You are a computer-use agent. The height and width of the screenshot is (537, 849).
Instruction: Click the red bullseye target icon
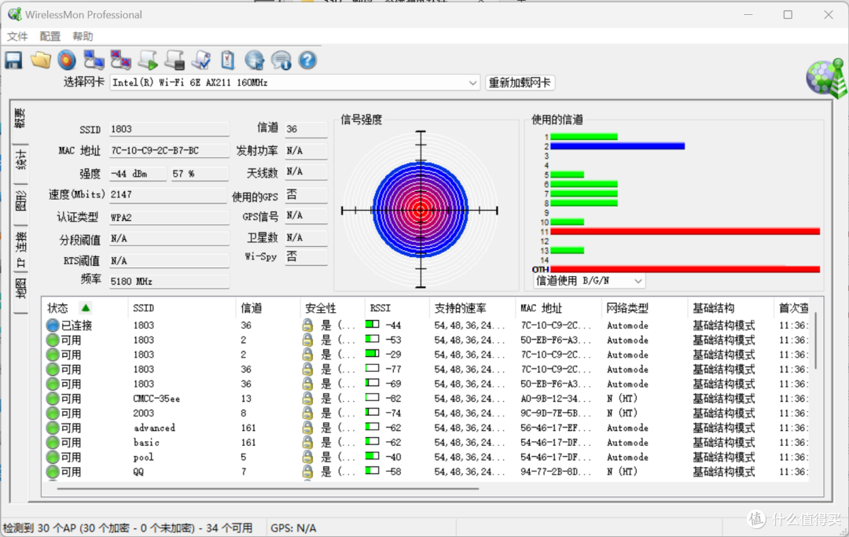point(67,60)
